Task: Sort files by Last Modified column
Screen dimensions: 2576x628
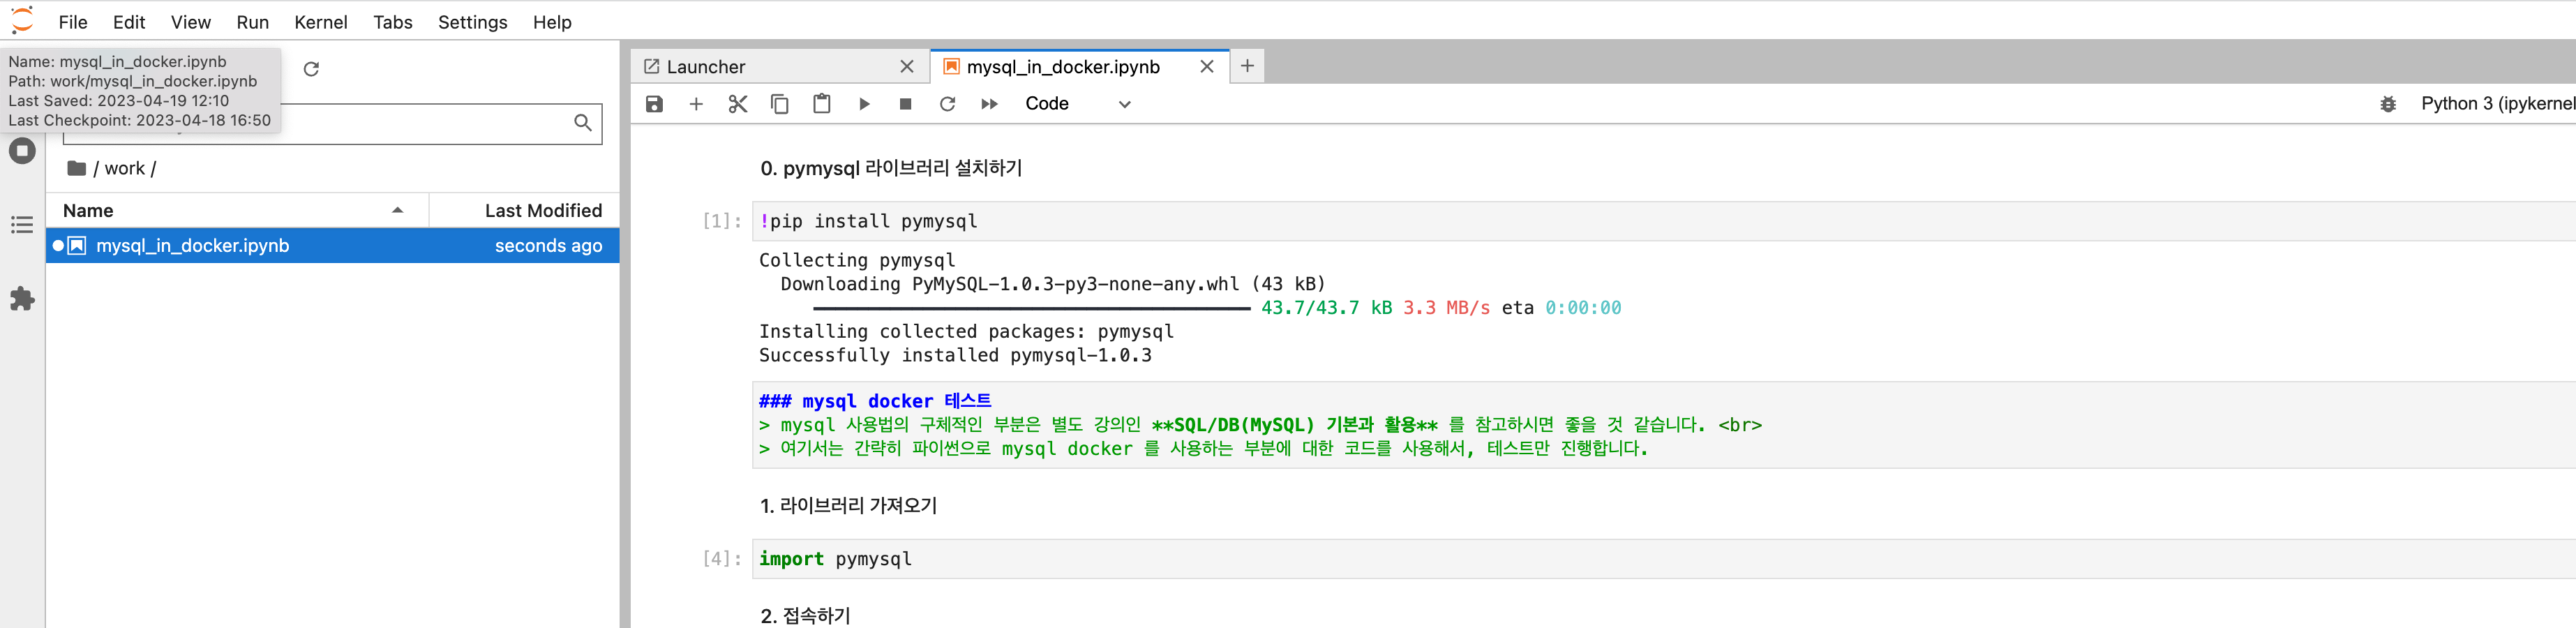Action: click(525, 210)
